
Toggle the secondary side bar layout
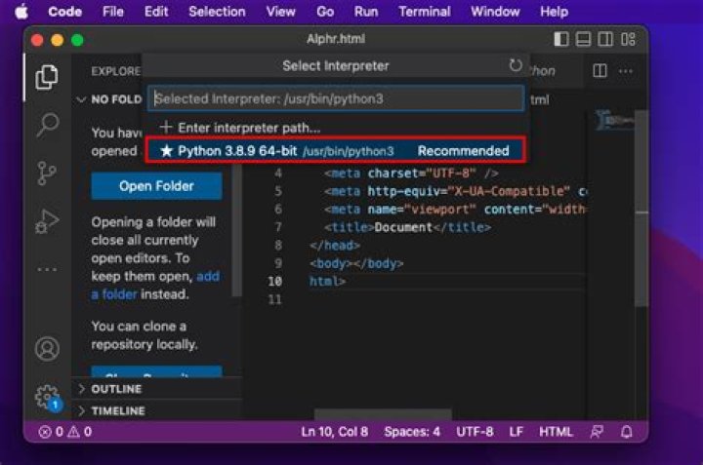(605, 40)
